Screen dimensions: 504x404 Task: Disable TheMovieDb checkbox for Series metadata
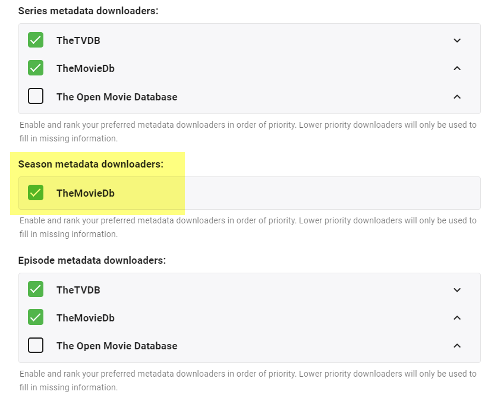(x=36, y=68)
